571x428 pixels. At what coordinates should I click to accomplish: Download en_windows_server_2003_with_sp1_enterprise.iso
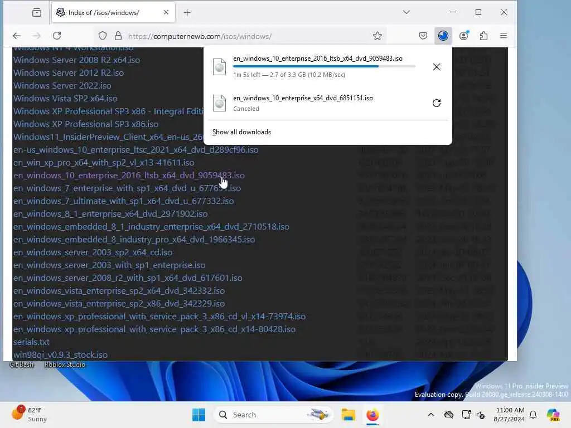pos(109,265)
